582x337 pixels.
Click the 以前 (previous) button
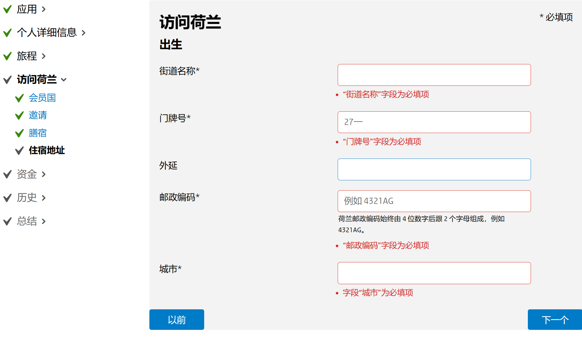click(x=177, y=320)
